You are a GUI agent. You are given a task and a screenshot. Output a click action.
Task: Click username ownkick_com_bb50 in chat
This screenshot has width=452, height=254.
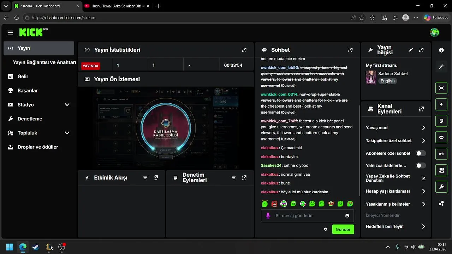pyautogui.click(x=279, y=68)
